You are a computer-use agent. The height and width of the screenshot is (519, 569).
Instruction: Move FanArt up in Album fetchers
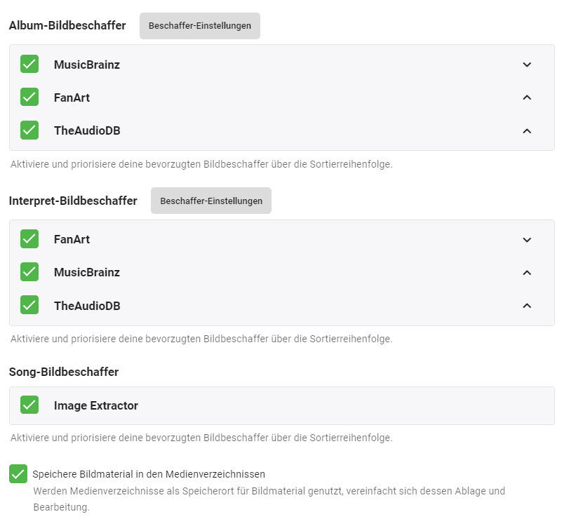point(527,97)
